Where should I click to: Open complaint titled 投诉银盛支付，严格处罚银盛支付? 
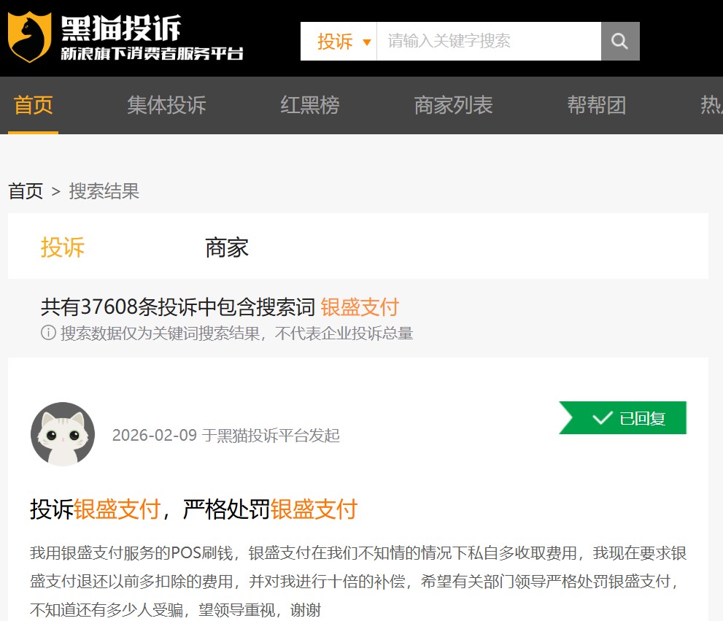pos(193,509)
